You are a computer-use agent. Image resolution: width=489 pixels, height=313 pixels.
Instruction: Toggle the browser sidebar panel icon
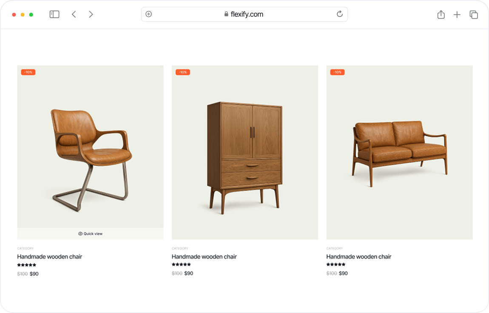tap(54, 14)
